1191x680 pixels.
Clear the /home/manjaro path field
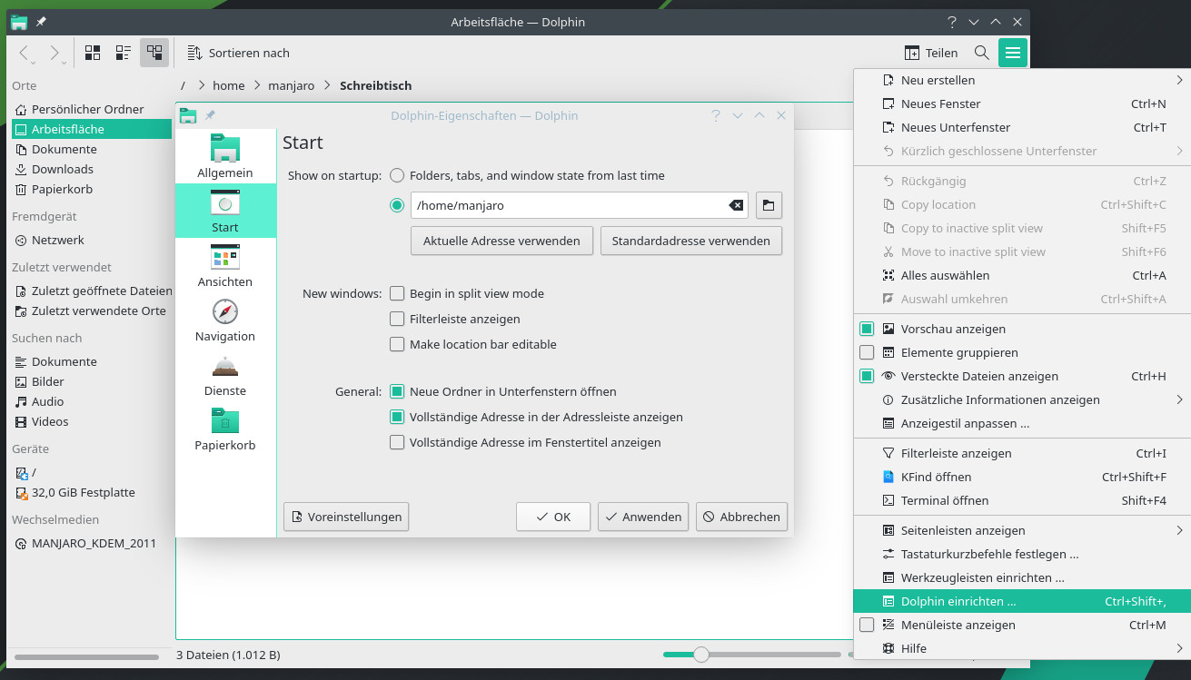click(736, 205)
